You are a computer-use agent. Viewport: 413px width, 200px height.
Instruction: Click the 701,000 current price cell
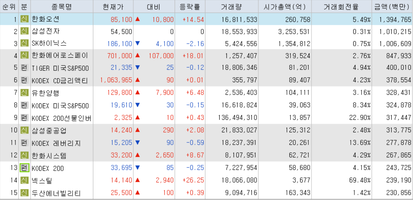click(x=120, y=56)
